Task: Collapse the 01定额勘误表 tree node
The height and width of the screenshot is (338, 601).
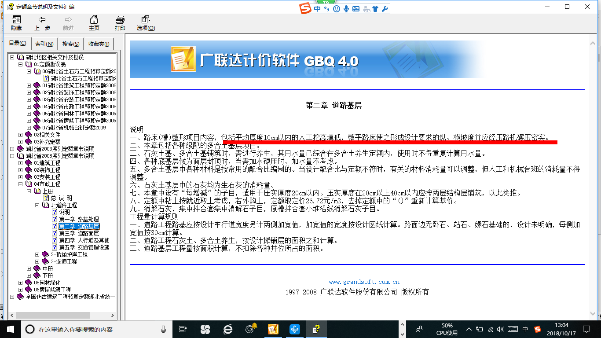Action: point(20,64)
